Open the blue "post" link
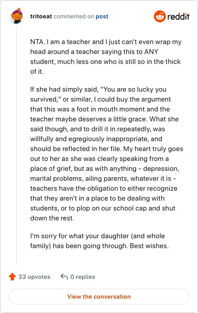The height and width of the screenshot is (313, 198). (x=102, y=16)
